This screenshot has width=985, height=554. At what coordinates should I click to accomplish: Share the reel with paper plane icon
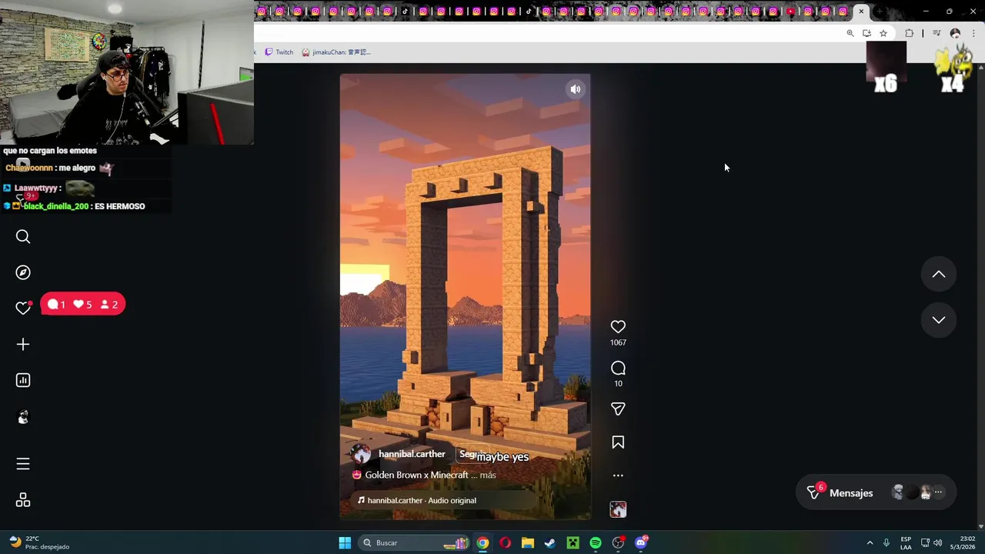click(618, 409)
